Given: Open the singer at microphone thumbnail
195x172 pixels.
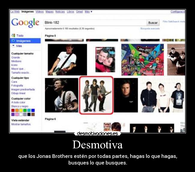Looking at the screenshot, I should (61, 95).
